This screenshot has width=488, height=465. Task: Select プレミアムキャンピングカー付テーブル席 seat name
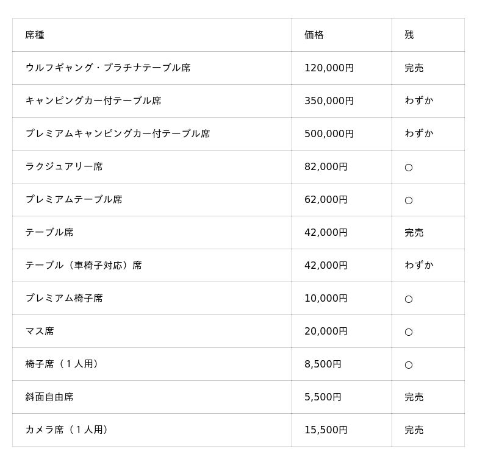(118, 134)
